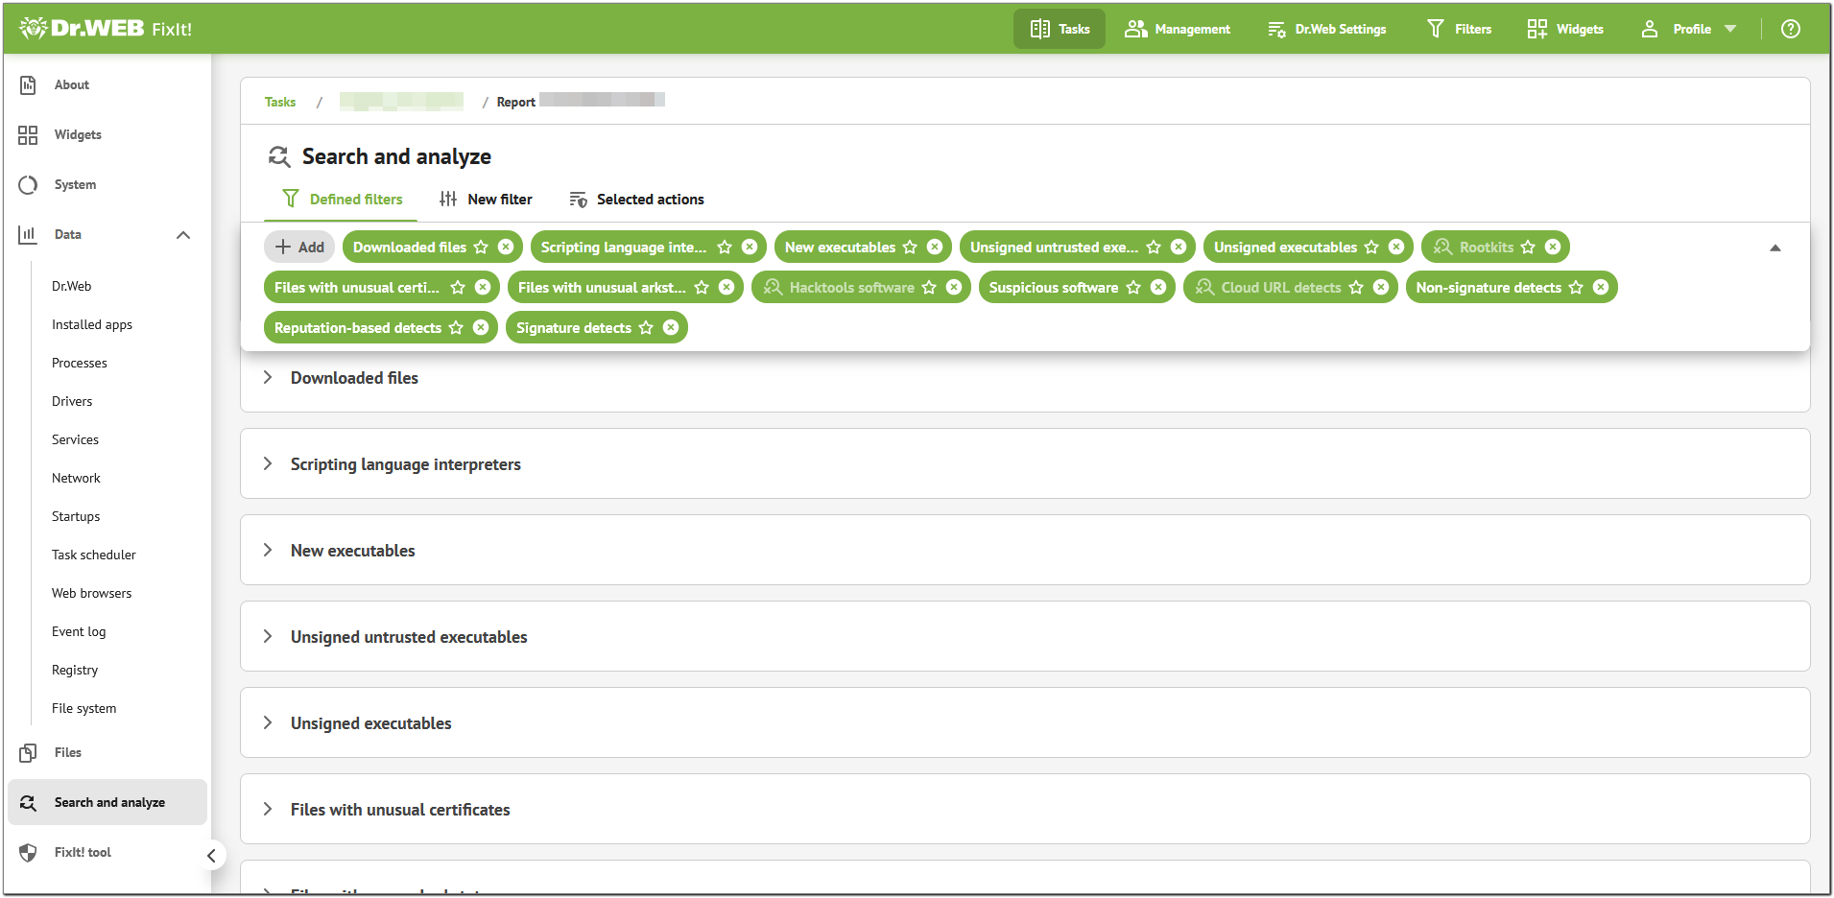Click the Dr.WEB FixIt! logo
1834x898 pixels.
pyautogui.click(x=106, y=28)
